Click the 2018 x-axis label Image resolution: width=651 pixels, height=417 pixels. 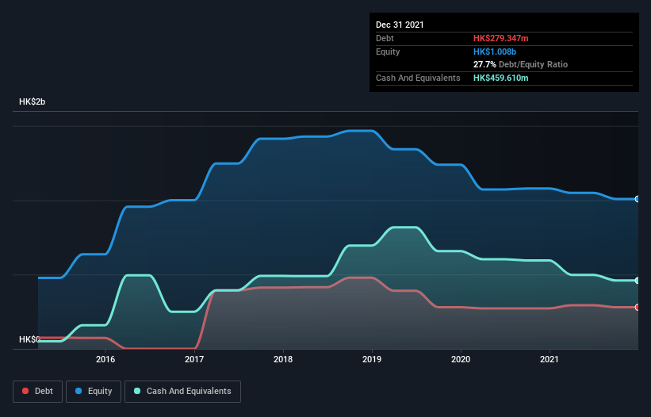click(283, 359)
